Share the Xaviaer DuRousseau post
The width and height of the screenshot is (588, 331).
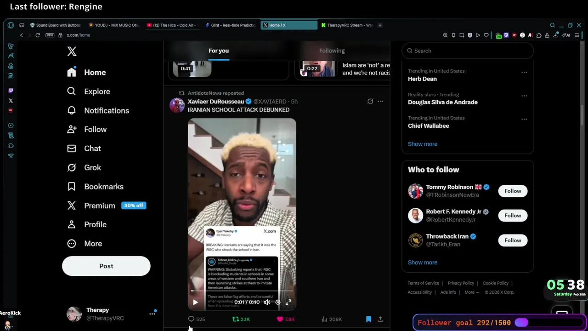[x=380, y=319]
